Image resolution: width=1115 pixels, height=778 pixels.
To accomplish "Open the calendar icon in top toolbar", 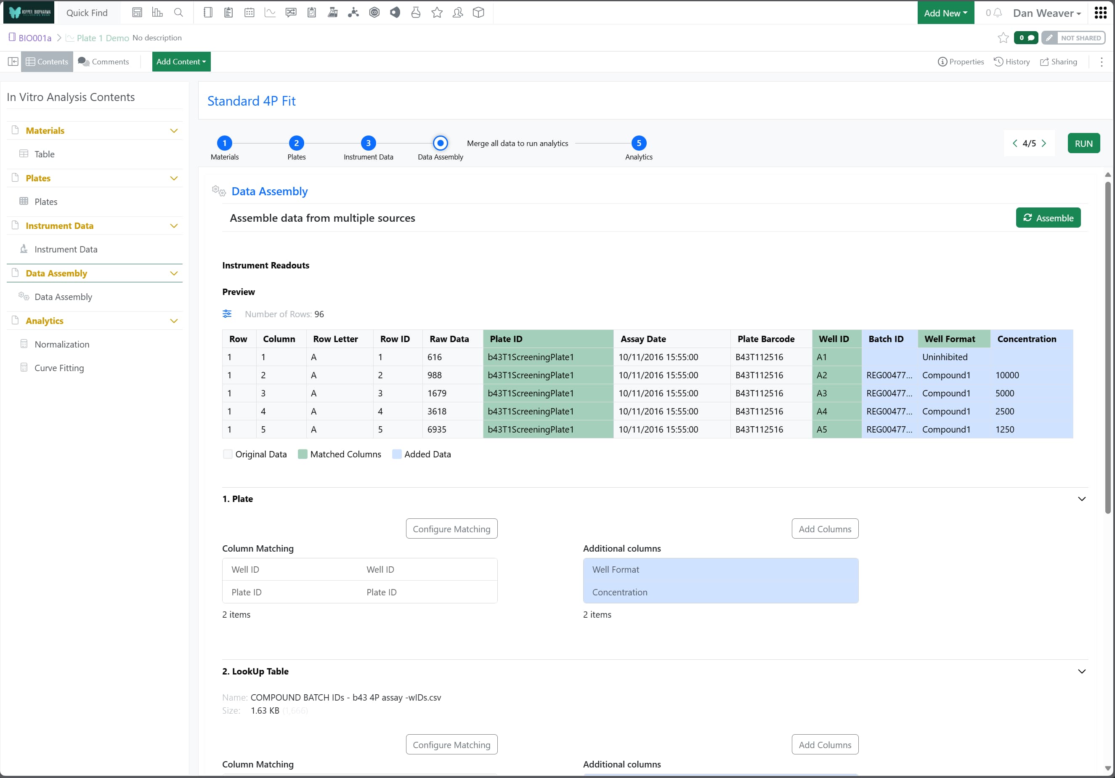I will click(x=249, y=13).
